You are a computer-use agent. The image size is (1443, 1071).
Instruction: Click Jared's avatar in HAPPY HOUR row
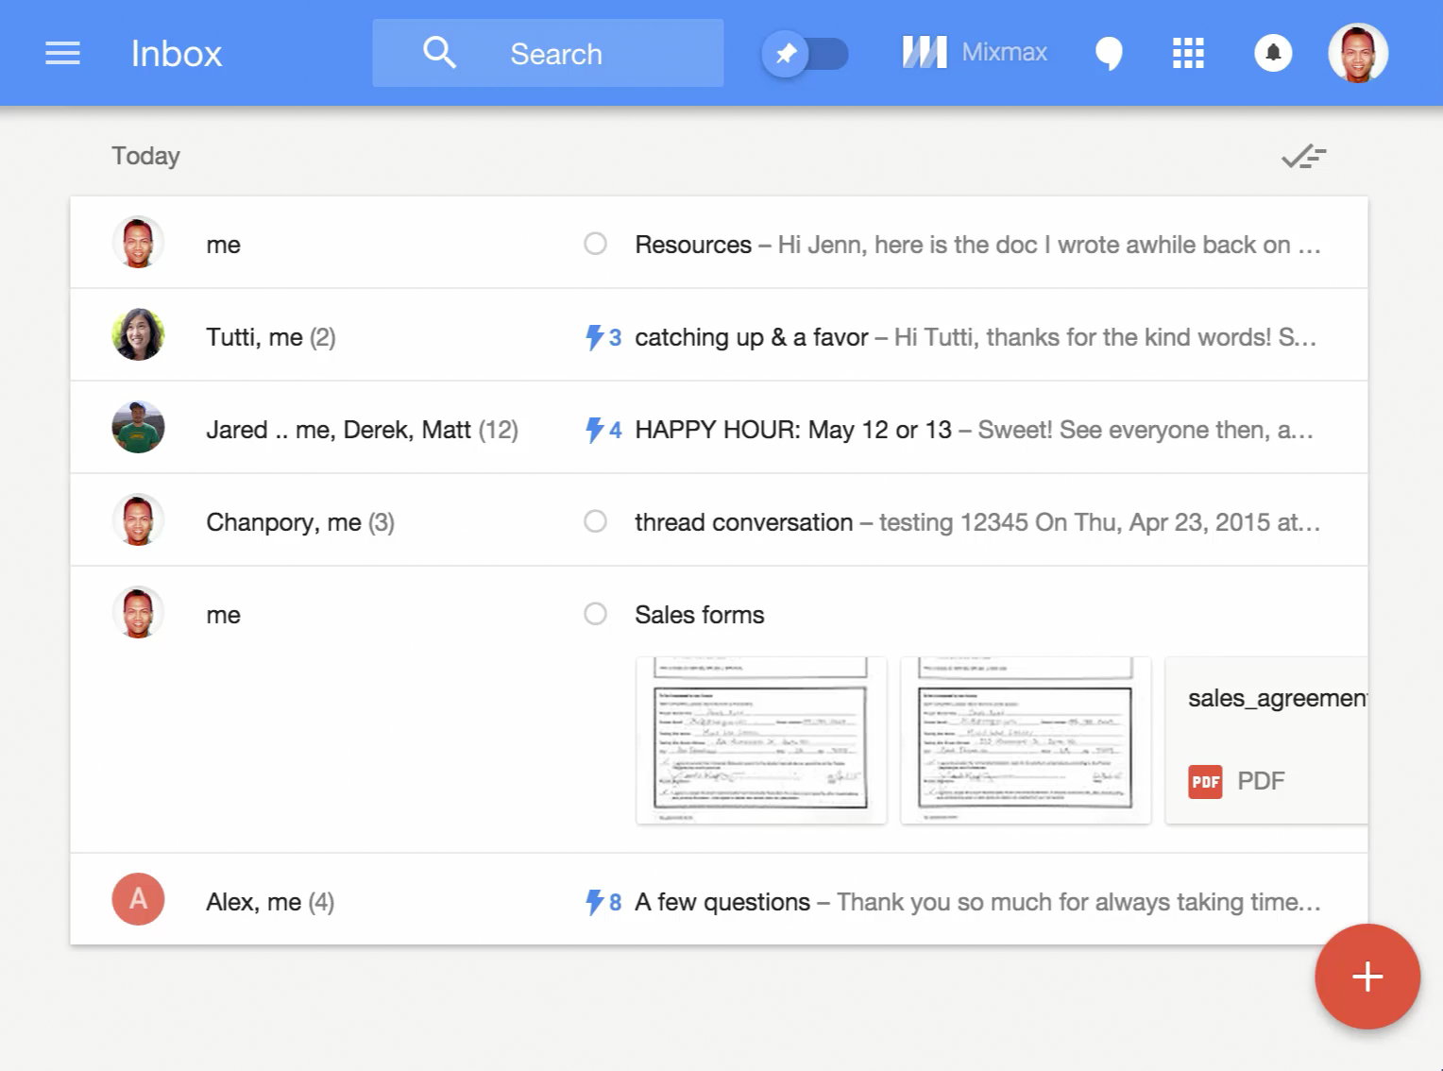pyautogui.click(x=138, y=427)
